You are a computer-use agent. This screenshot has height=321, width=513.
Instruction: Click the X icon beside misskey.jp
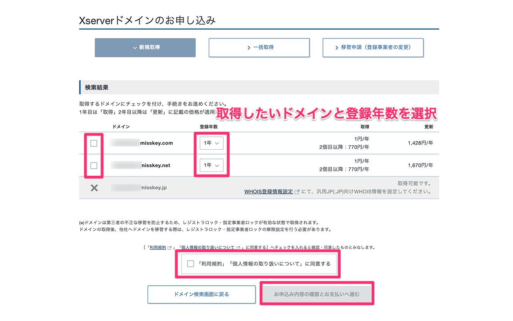[94, 188]
